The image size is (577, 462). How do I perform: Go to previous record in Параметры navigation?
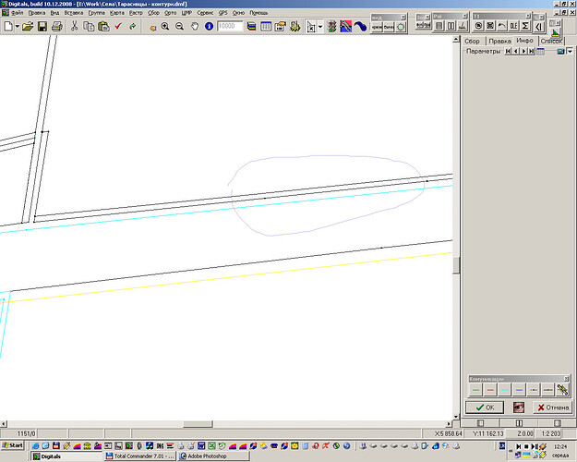tap(515, 51)
